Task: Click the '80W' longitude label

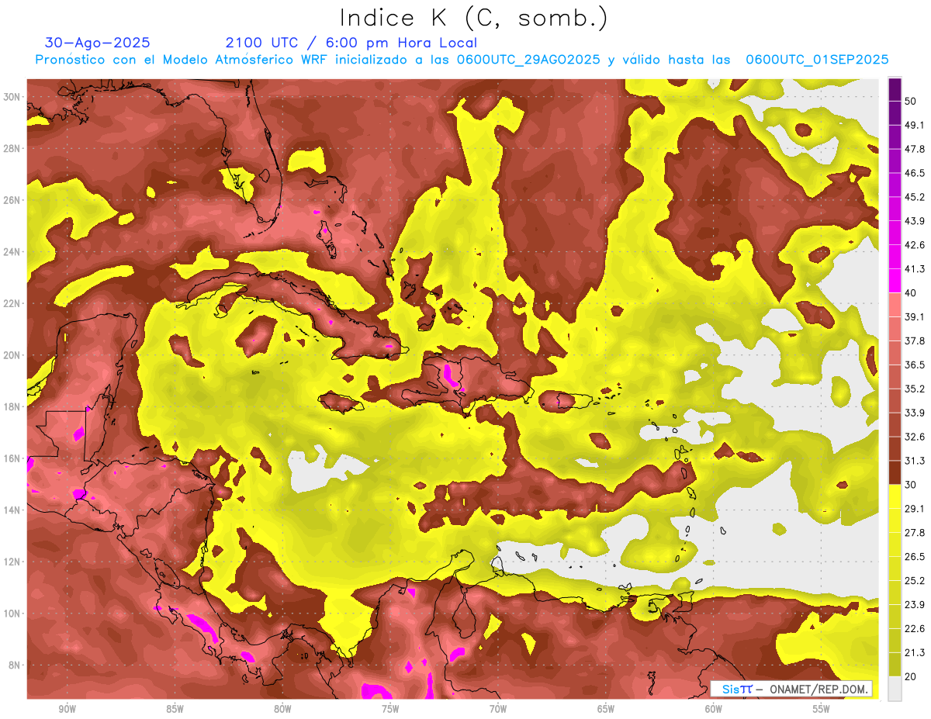Action: [x=282, y=710]
